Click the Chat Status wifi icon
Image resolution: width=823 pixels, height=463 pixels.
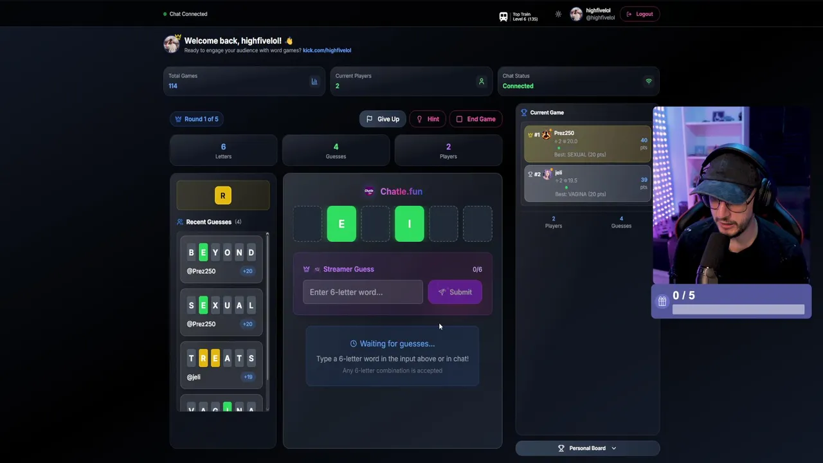648,81
